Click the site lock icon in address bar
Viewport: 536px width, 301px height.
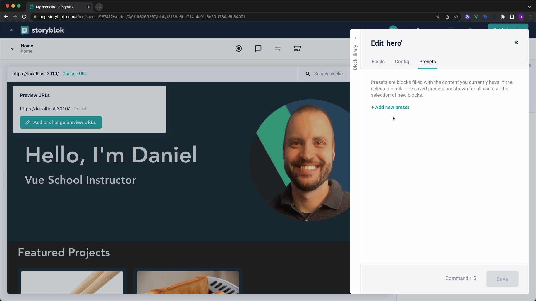[35, 17]
